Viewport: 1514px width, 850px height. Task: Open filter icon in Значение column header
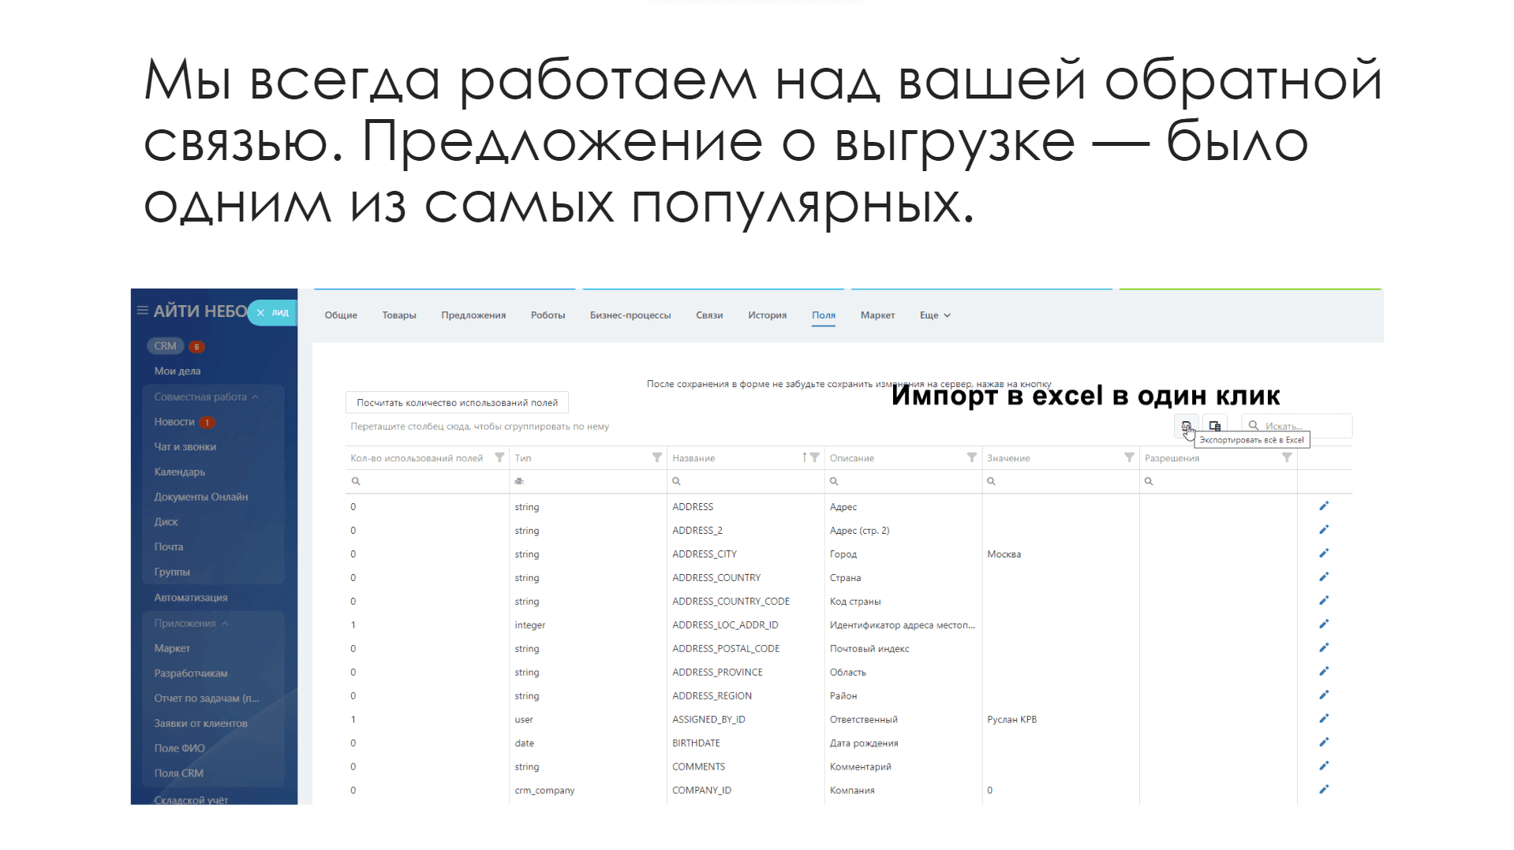click(1130, 457)
